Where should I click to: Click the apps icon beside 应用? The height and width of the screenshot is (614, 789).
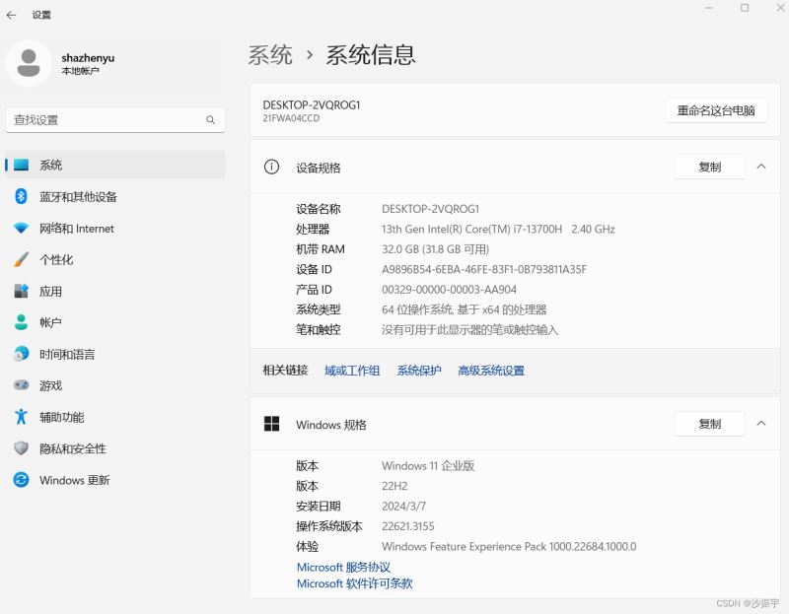(x=21, y=291)
